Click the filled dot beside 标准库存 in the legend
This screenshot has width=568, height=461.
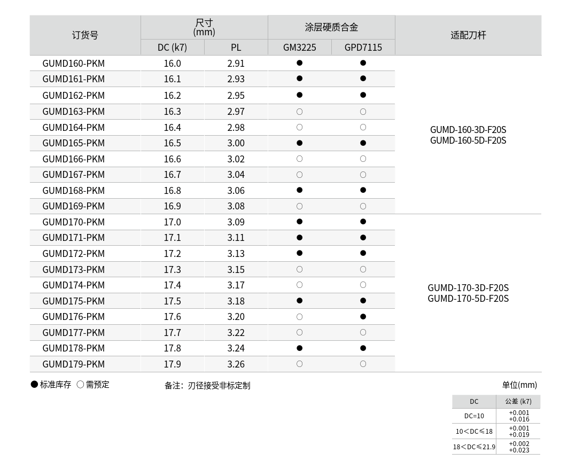[35, 385]
